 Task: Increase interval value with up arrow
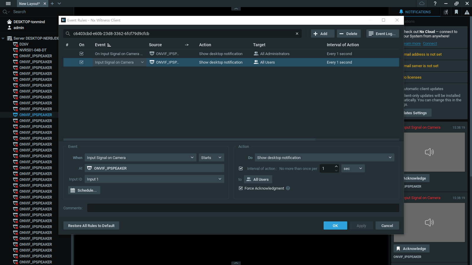[x=336, y=166]
